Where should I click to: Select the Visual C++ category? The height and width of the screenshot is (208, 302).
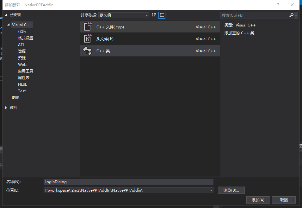pyautogui.click(x=22, y=25)
